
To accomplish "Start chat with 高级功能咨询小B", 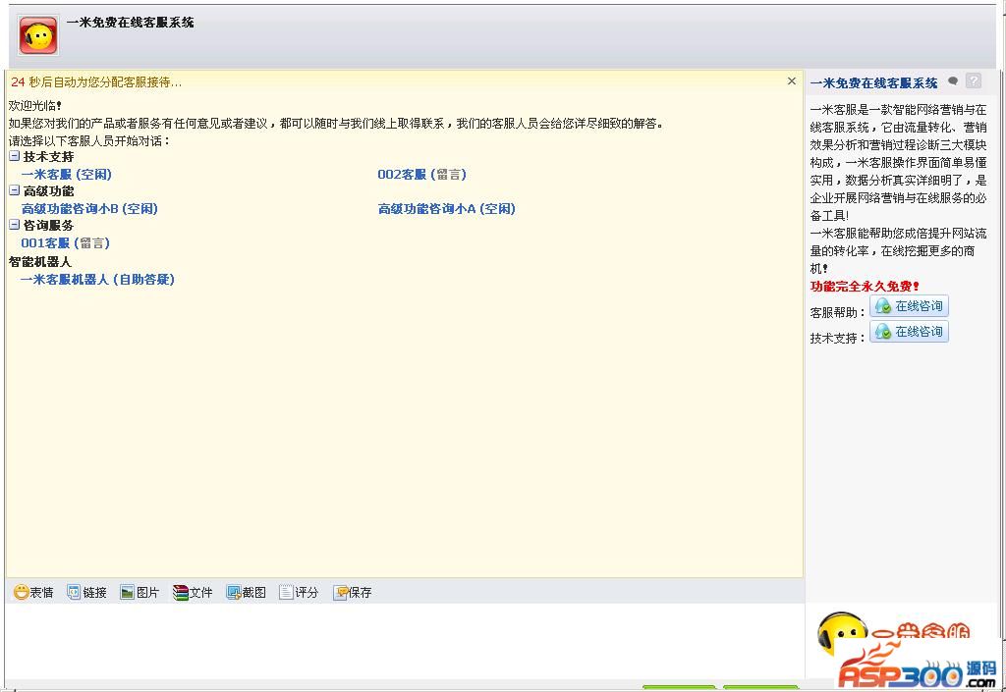I will pyautogui.click(x=89, y=209).
